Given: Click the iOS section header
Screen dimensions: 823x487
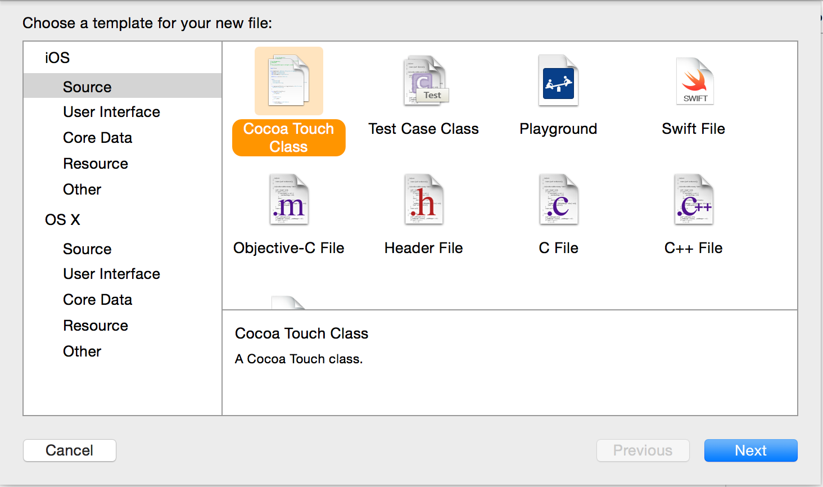Looking at the screenshot, I should pos(57,58).
